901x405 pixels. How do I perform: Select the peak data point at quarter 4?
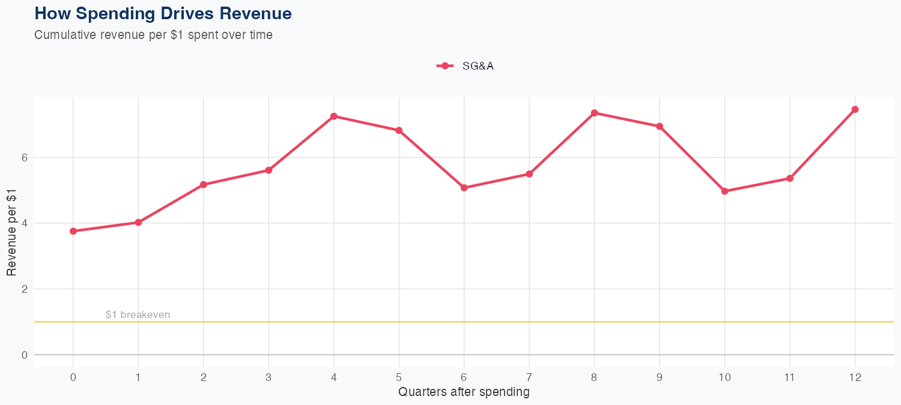pyautogui.click(x=333, y=116)
